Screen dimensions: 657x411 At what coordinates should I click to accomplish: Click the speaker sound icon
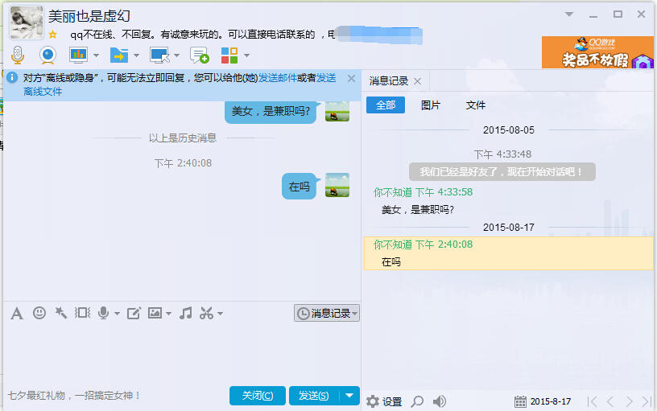(440, 401)
